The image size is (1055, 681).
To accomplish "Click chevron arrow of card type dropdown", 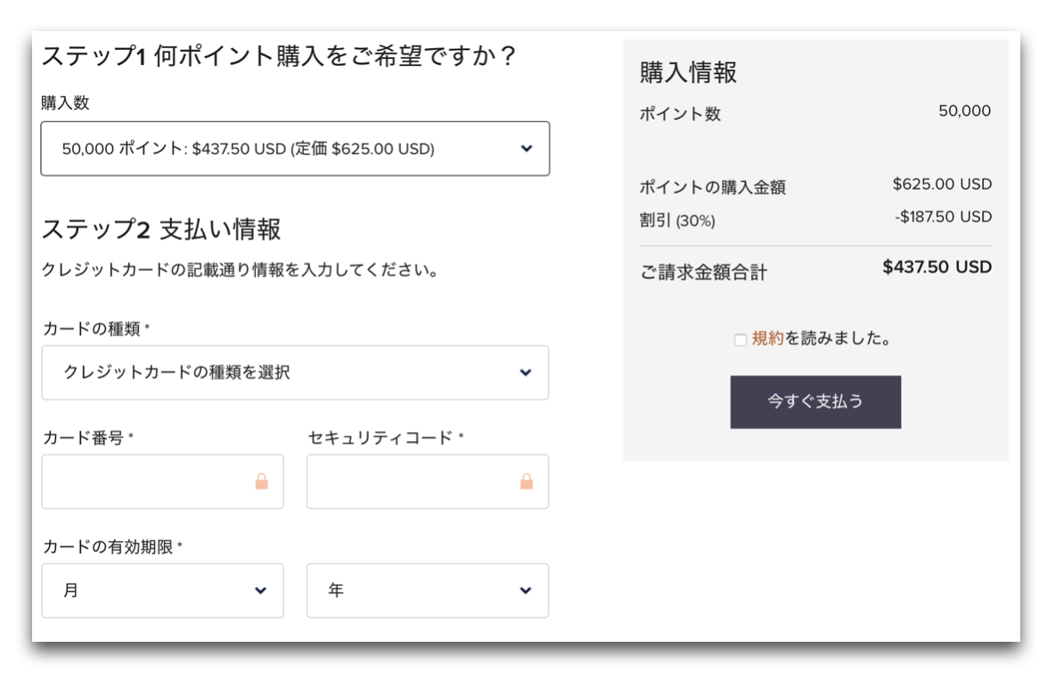I will tap(526, 373).
